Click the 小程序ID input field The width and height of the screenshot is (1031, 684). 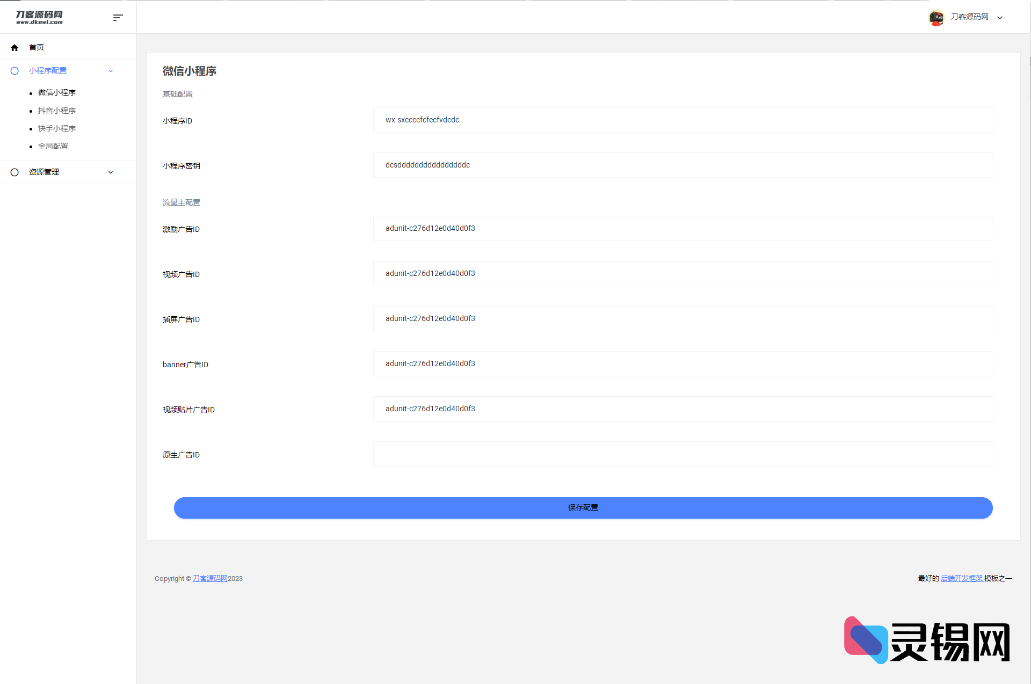(683, 120)
